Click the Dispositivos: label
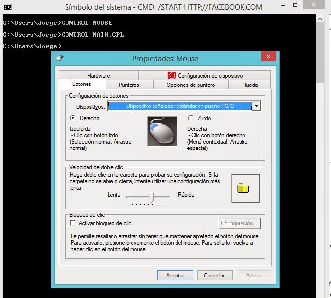331x298 pixels. [90, 107]
